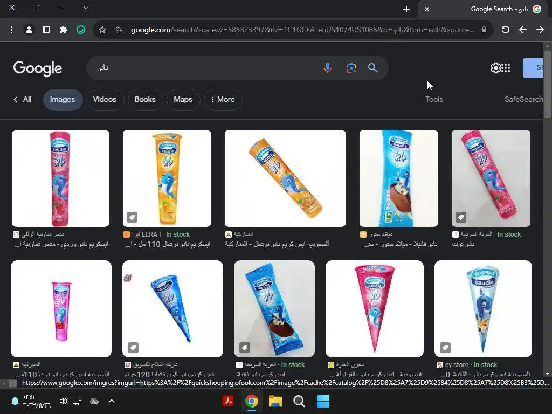This screenshot has width=552, height=414.
Task: Select the Images tab
Action: click(x=63, y=100)
